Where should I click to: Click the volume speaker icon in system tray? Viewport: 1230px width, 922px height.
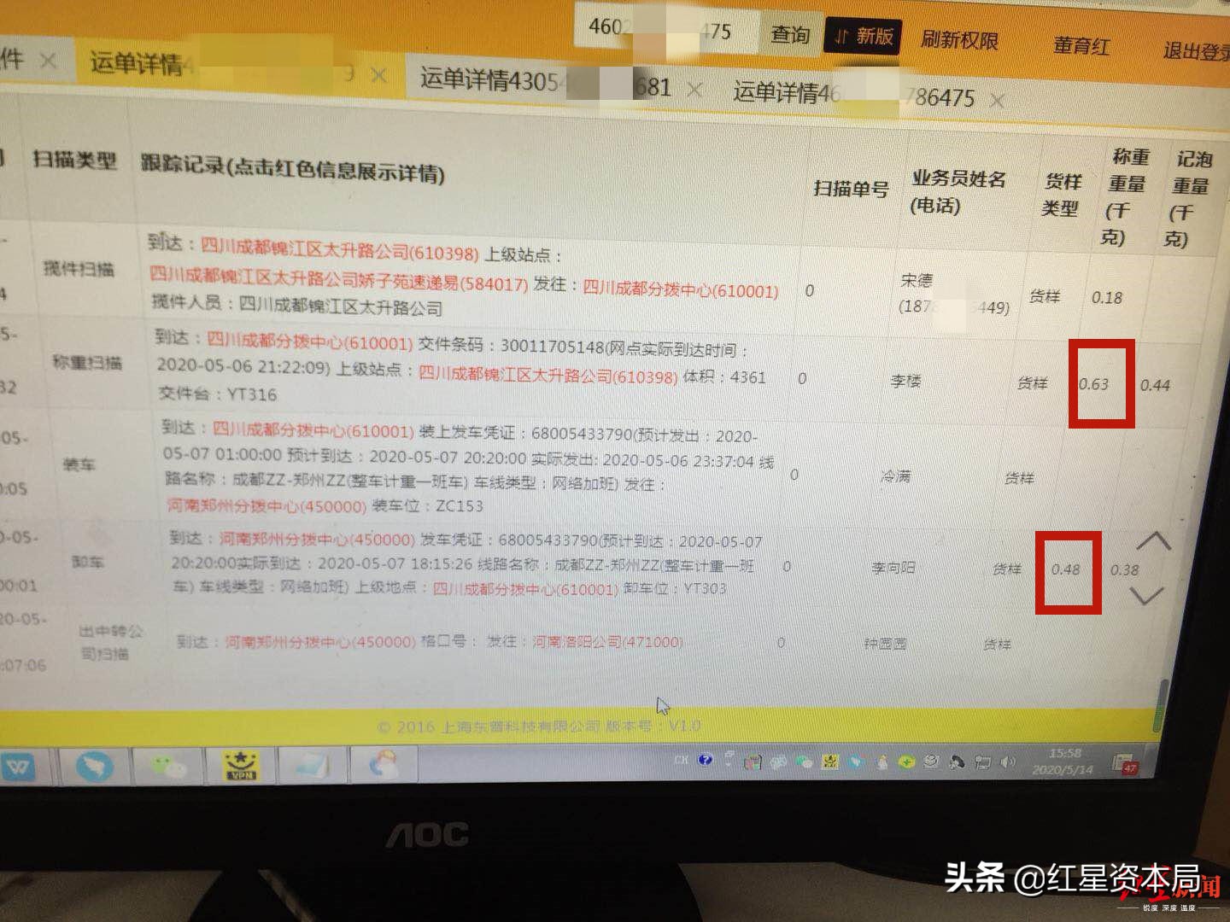tap(1008, 762)
